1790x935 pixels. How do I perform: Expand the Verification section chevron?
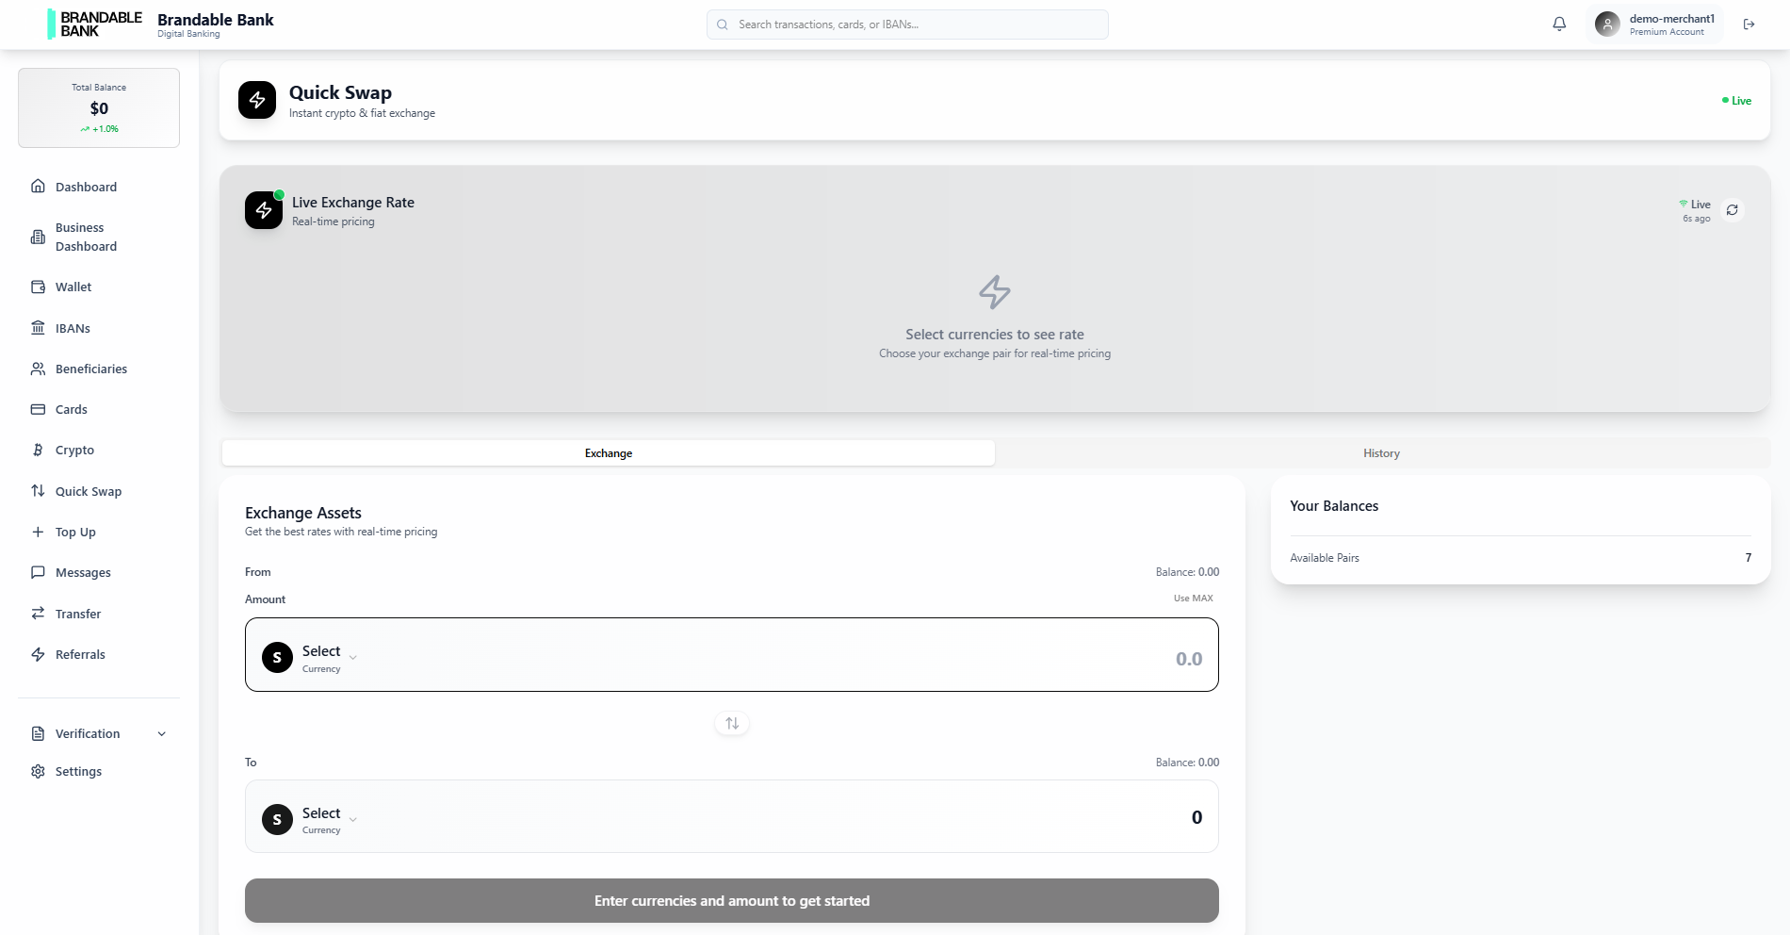(x=161, y=733)
